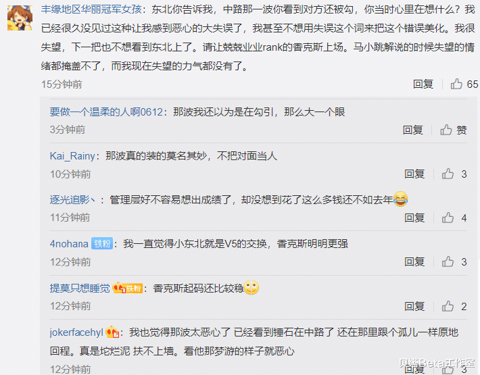Thumbs-up 4nohana's reply
The width and height of the screenshot is (480, 375).
click(x=448, y=262)
